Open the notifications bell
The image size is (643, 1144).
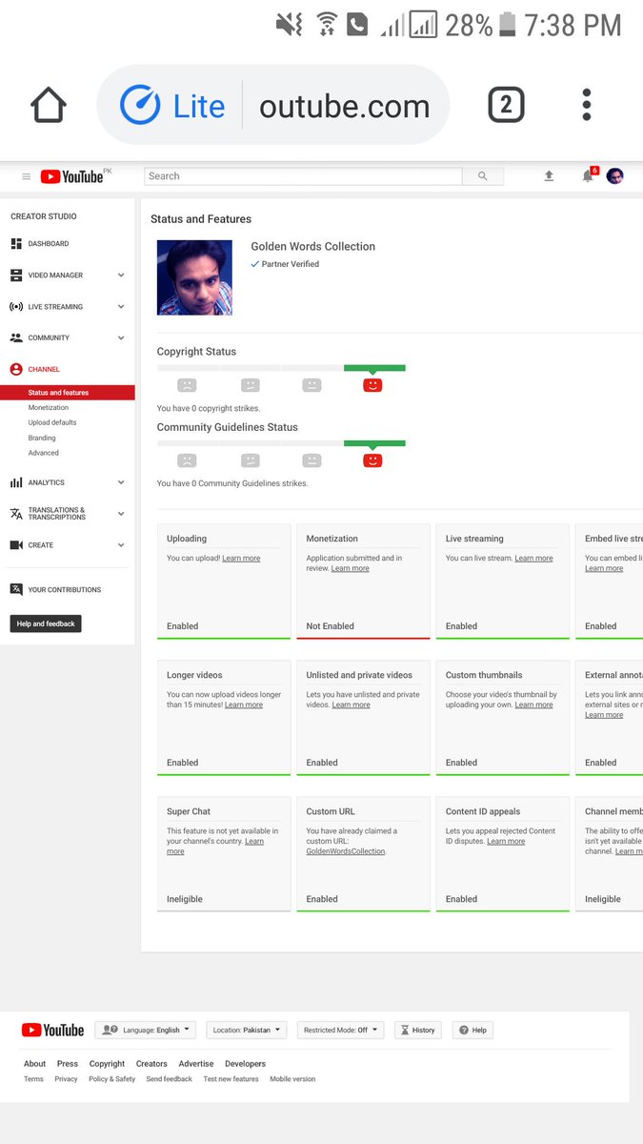click(x=588, y=176)
